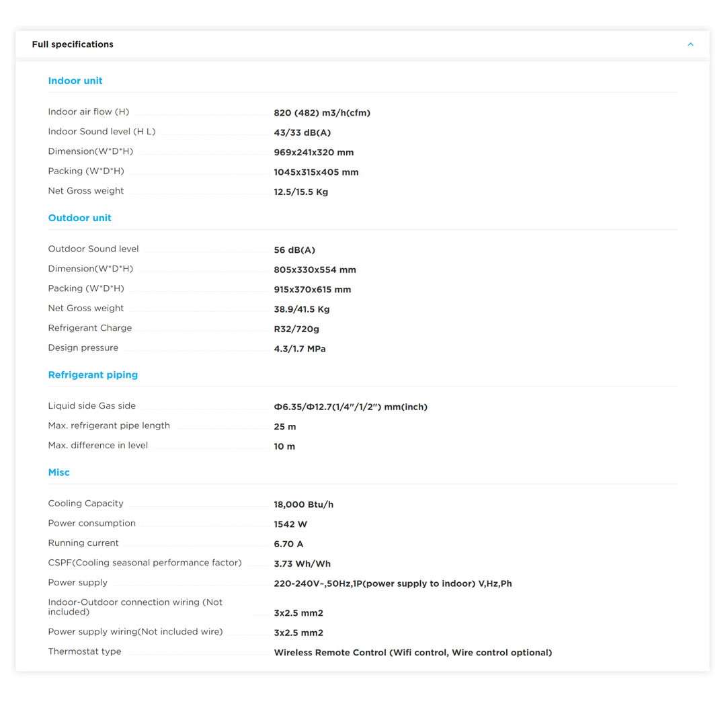This screenshot has width=726, height=726.
Task: Click the CSPF cooling seasonal performance label
Action: (145, 563)
